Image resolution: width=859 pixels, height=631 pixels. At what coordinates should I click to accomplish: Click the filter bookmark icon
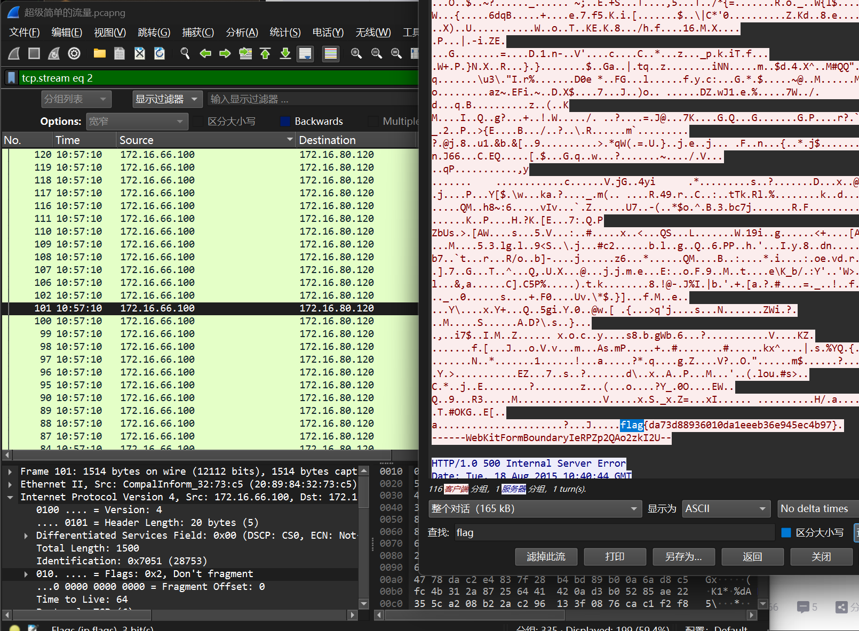point(11,77)
